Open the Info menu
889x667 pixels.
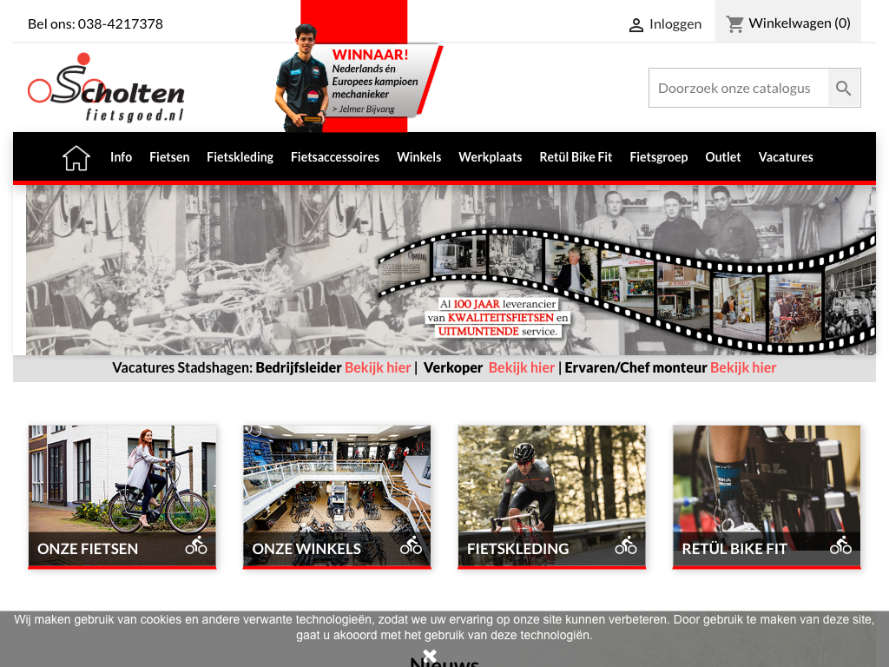click(121, 157)
